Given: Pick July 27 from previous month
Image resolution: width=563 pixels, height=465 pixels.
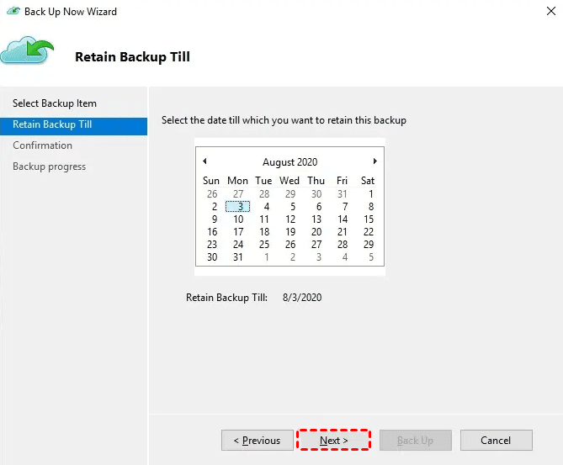Looking at the screenshot, I should 237,194.
